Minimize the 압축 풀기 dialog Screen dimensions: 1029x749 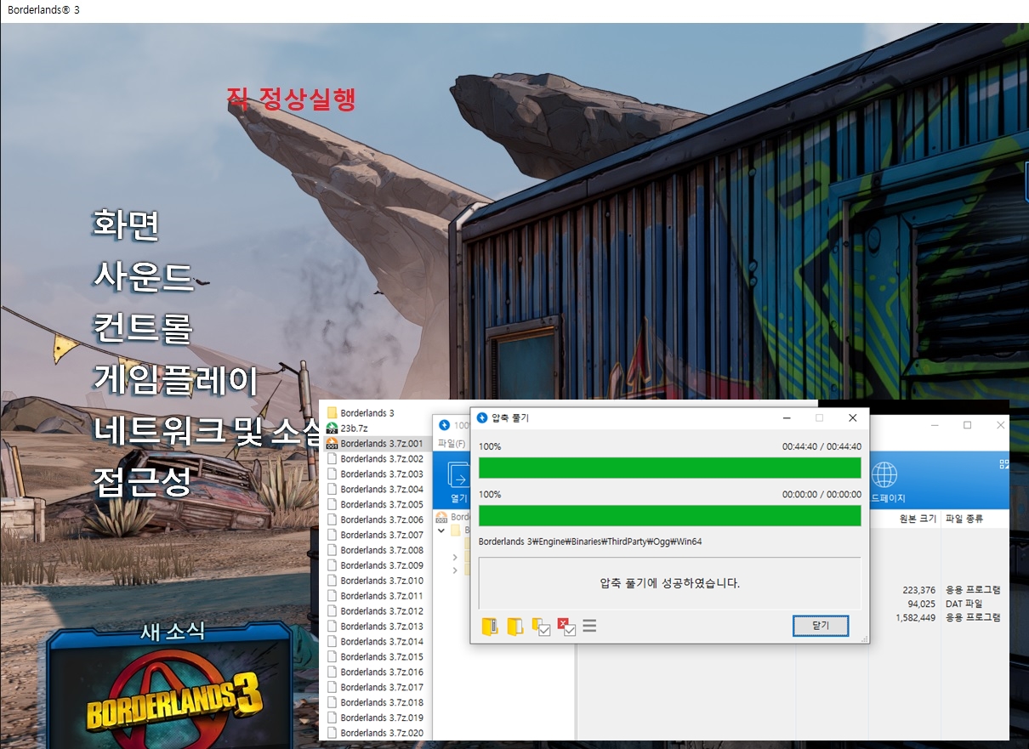(x=787, y=417)
